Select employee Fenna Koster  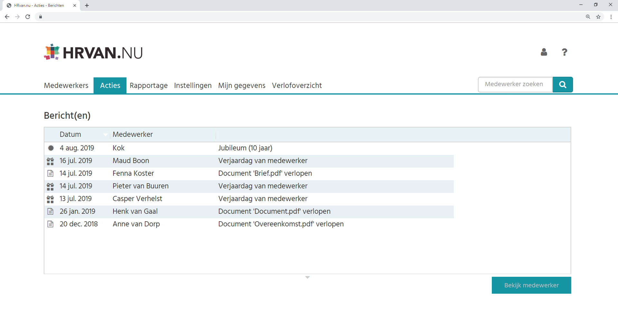pyautogui.click(x=133, y=173)
